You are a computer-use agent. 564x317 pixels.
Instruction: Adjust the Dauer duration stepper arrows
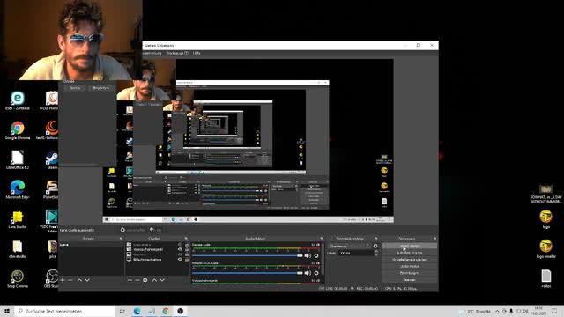click(x=376, y=253)
